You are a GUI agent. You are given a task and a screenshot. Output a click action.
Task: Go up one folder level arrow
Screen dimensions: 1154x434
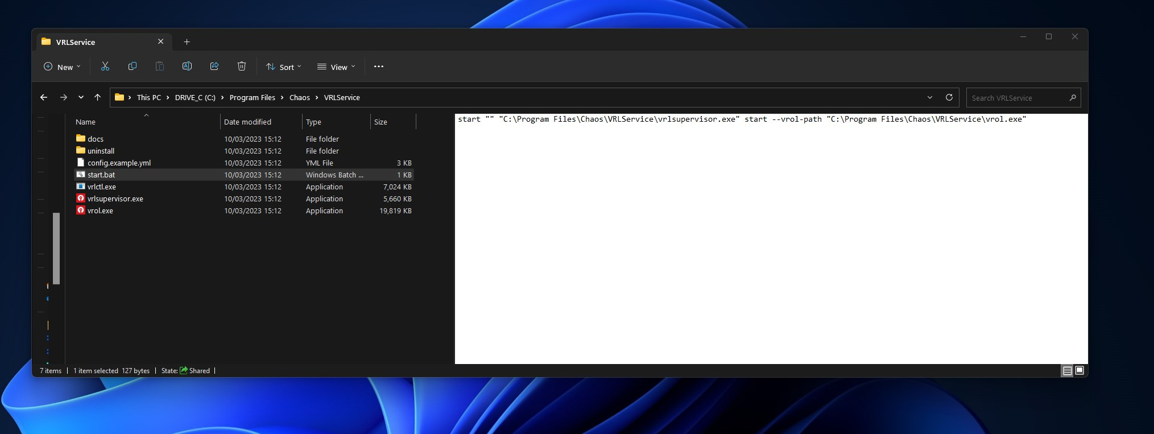coord(97,97)
